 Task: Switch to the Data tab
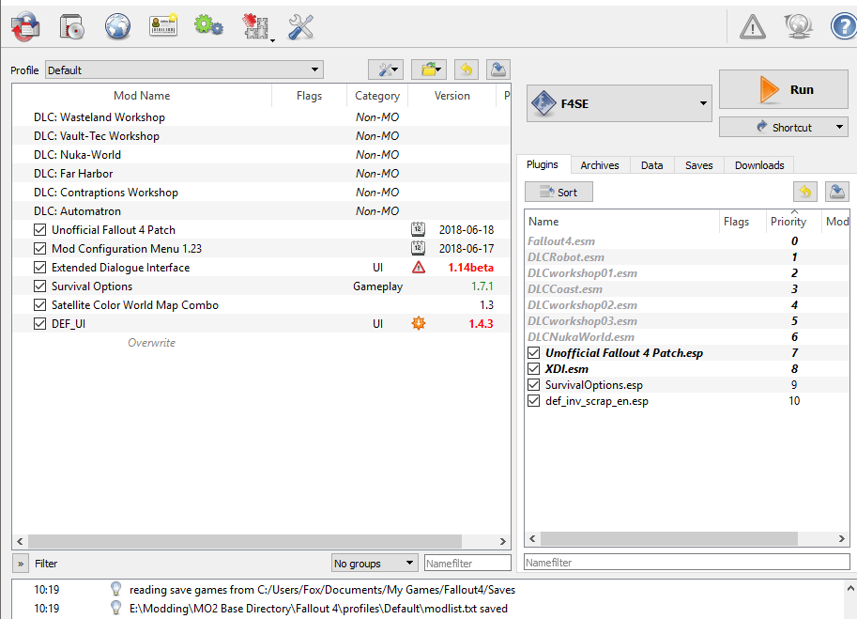coord(652,165)
